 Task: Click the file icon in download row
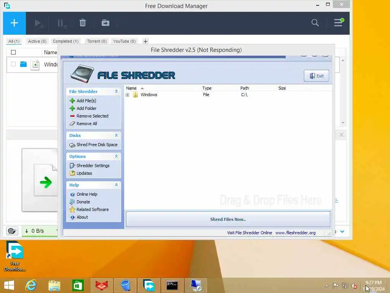pyautogui.click(x=35, y=65)
